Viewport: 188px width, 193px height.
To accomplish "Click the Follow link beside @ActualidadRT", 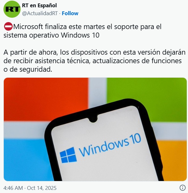I will [x=70, y=13].
